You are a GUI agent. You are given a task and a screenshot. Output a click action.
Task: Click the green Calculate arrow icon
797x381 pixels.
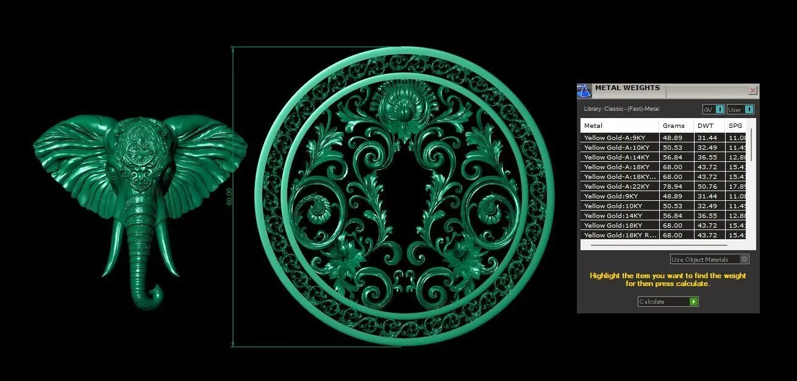click(693, 301)
